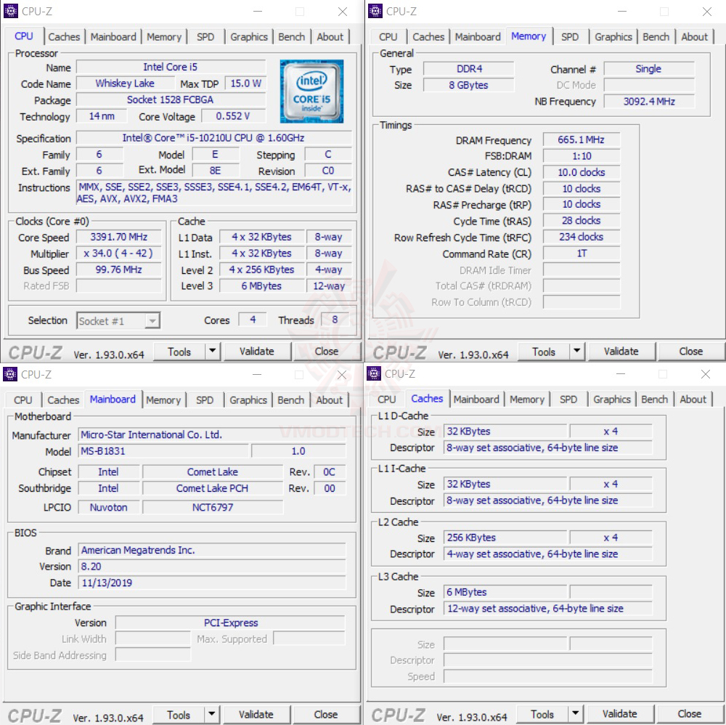
Task: Select SPD tab in Memory window
Action: tap(570, 36)
